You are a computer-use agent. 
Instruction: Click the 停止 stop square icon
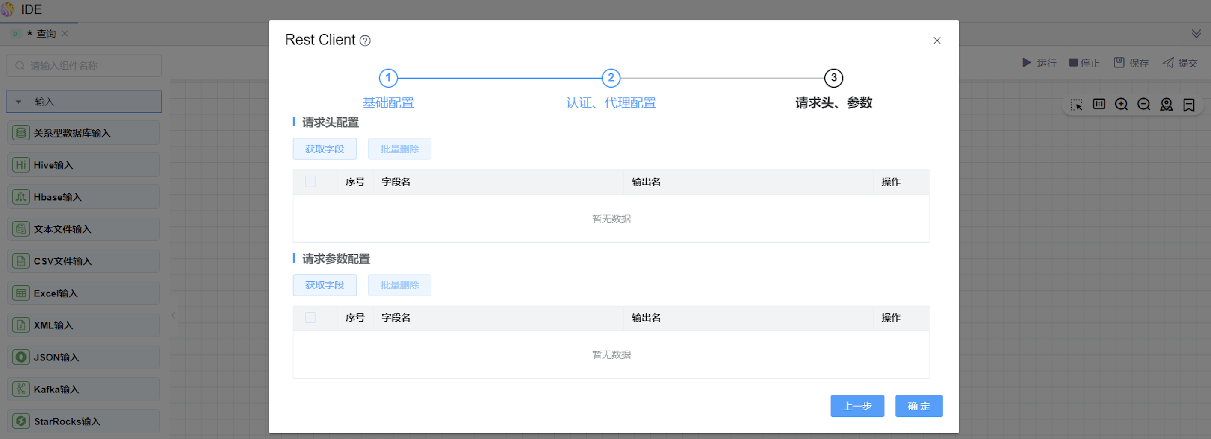click(1073, 62)
